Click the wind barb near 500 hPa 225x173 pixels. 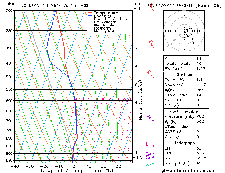(x=151, y=74)
